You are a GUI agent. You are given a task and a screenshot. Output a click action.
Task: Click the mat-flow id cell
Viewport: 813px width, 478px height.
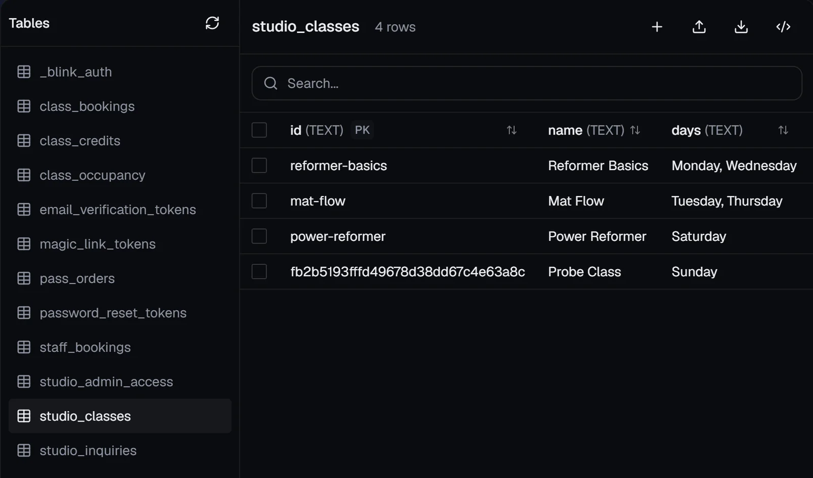(318, 201)
